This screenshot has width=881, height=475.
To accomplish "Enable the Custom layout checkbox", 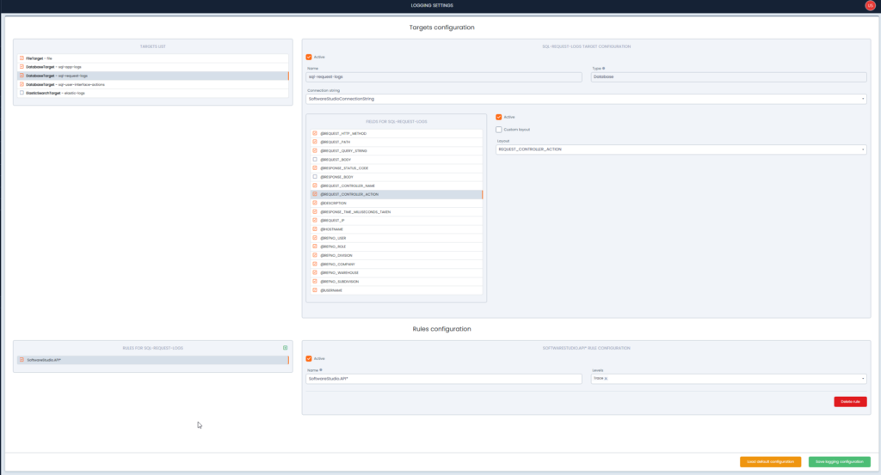I will click(x=499, y=130).
